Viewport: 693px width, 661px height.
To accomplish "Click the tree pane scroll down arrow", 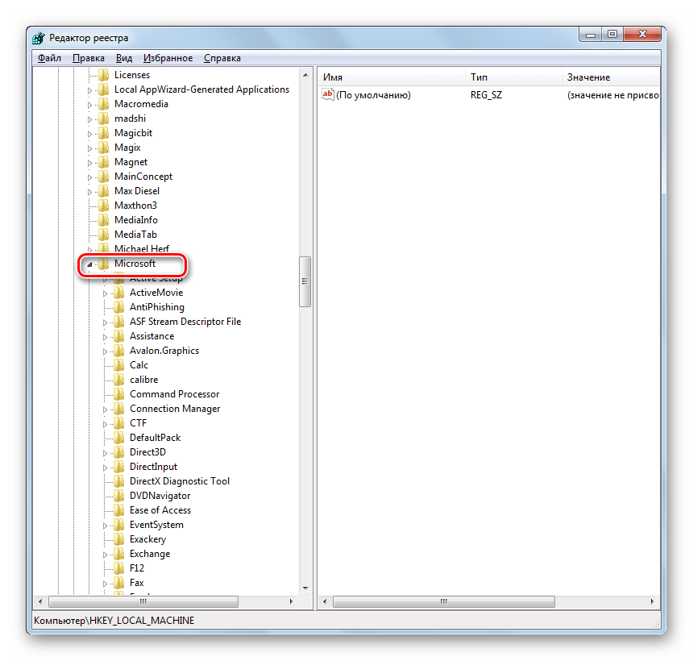I will coord(305,588).
